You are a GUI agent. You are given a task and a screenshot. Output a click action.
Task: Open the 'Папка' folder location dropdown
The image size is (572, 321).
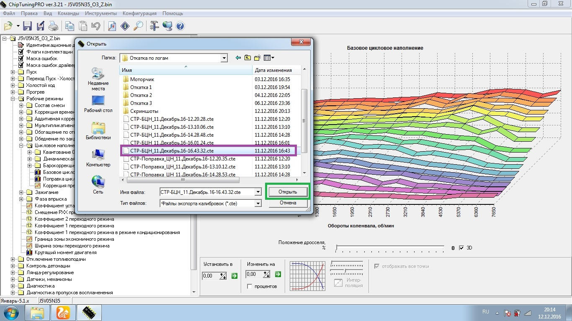[224, 58]
